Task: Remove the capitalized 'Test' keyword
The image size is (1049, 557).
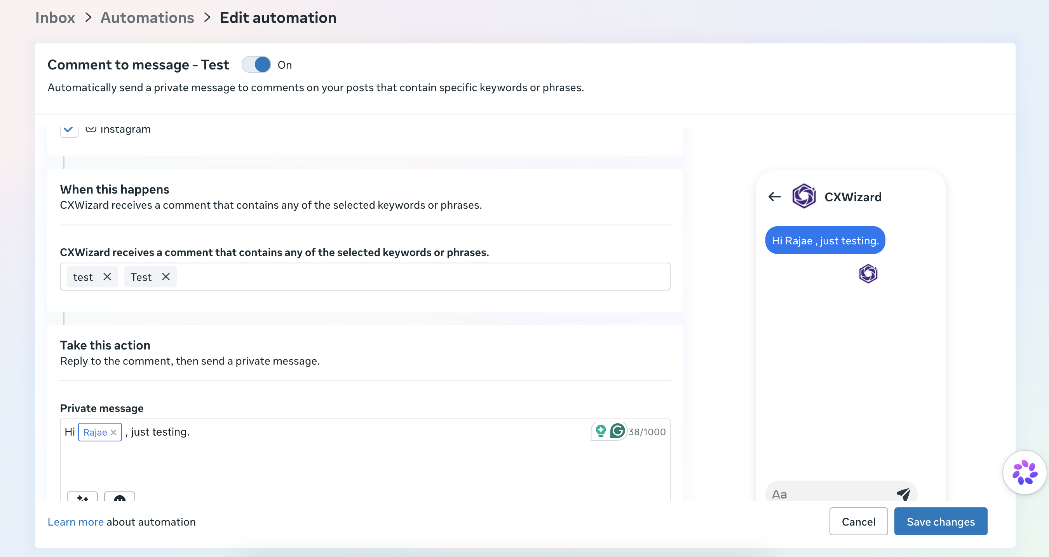Action: click(x=166, y=277)
